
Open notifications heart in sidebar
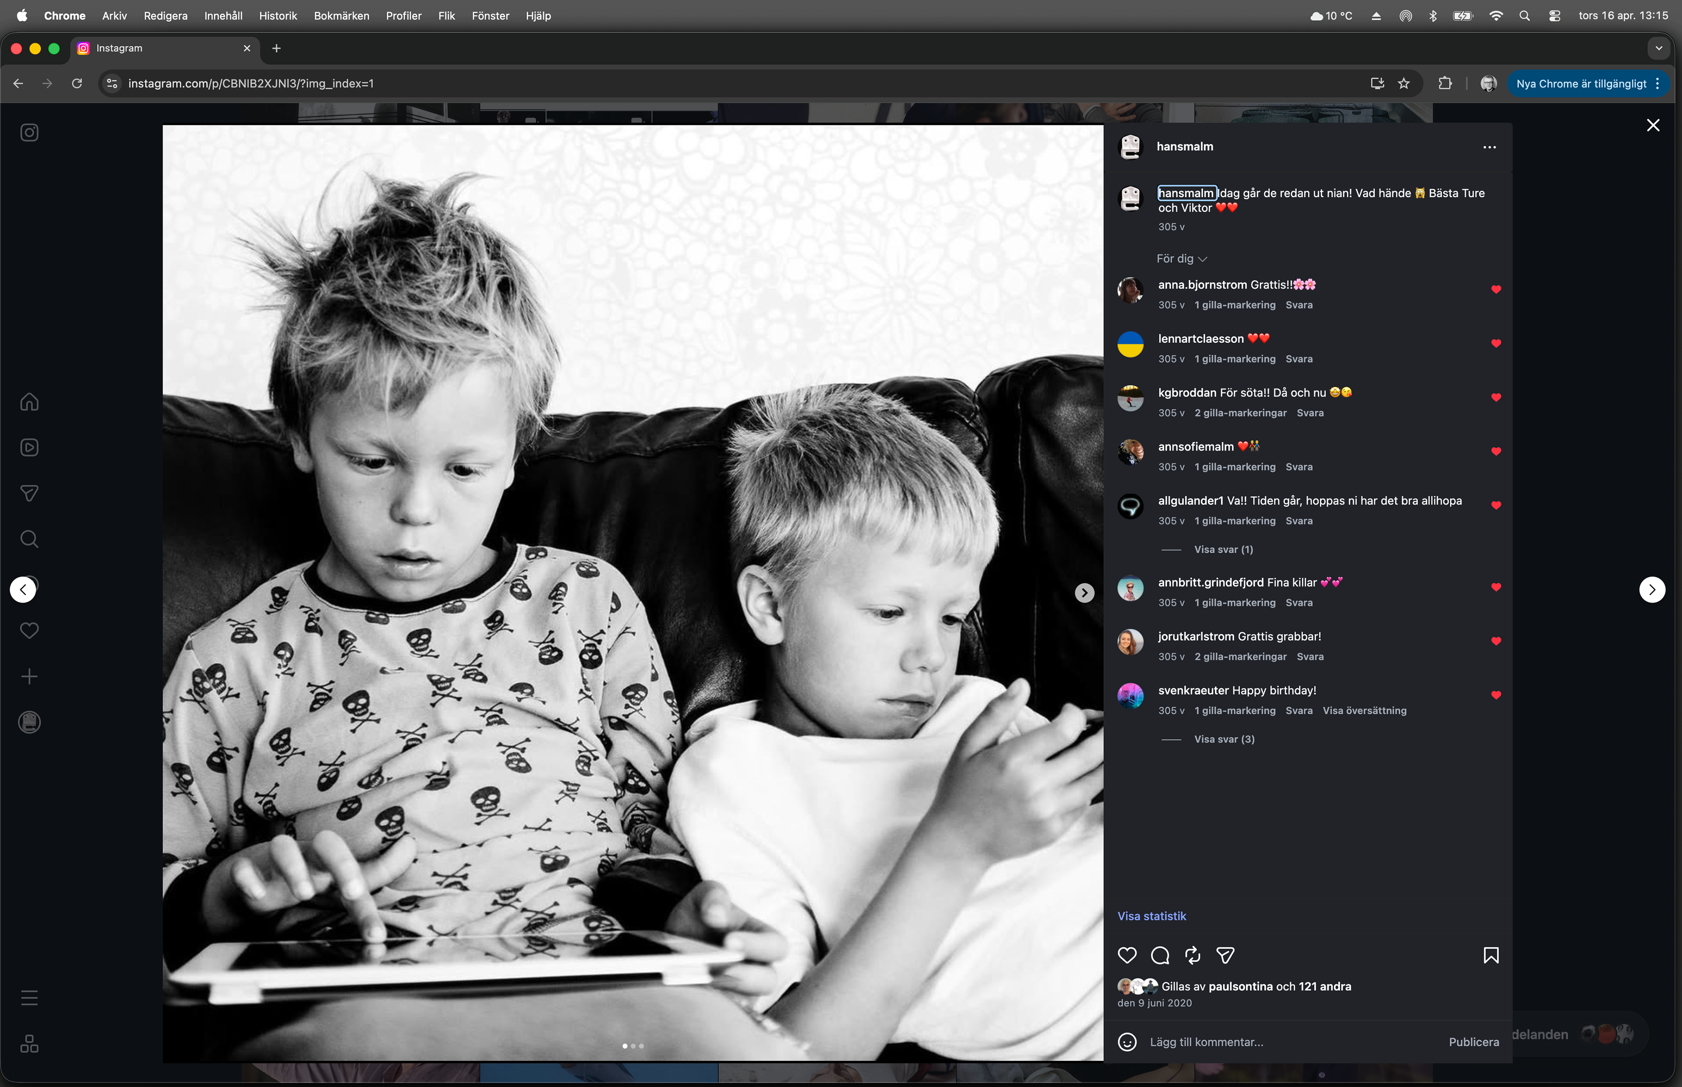pyautogui.click(x=29, y=630)
